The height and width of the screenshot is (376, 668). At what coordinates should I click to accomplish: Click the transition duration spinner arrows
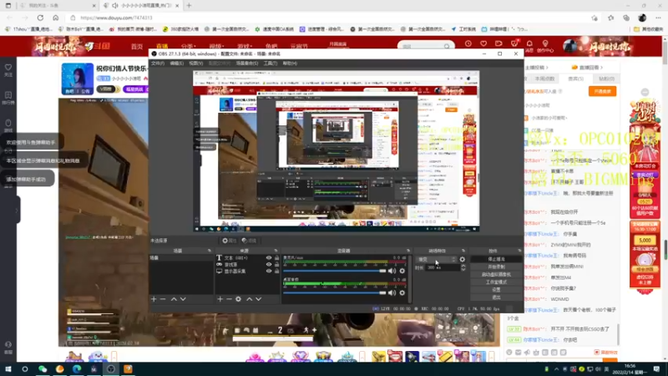(463, 267)
